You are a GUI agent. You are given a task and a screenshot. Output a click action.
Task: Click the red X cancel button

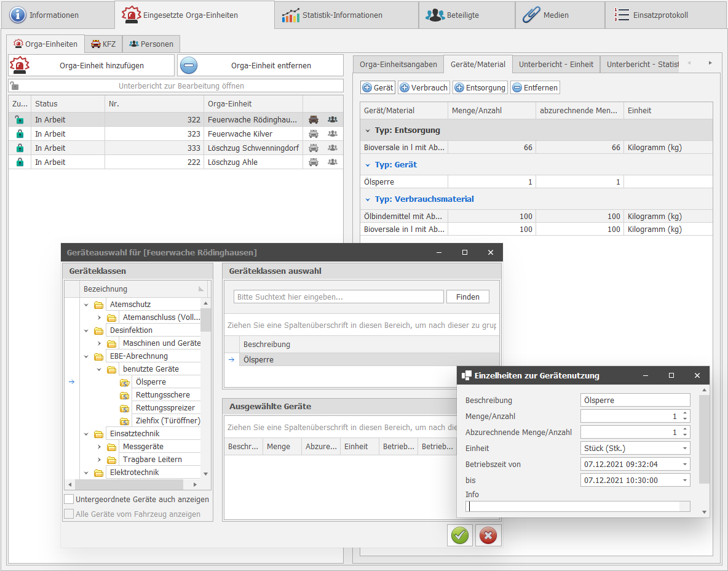point(488,535)
